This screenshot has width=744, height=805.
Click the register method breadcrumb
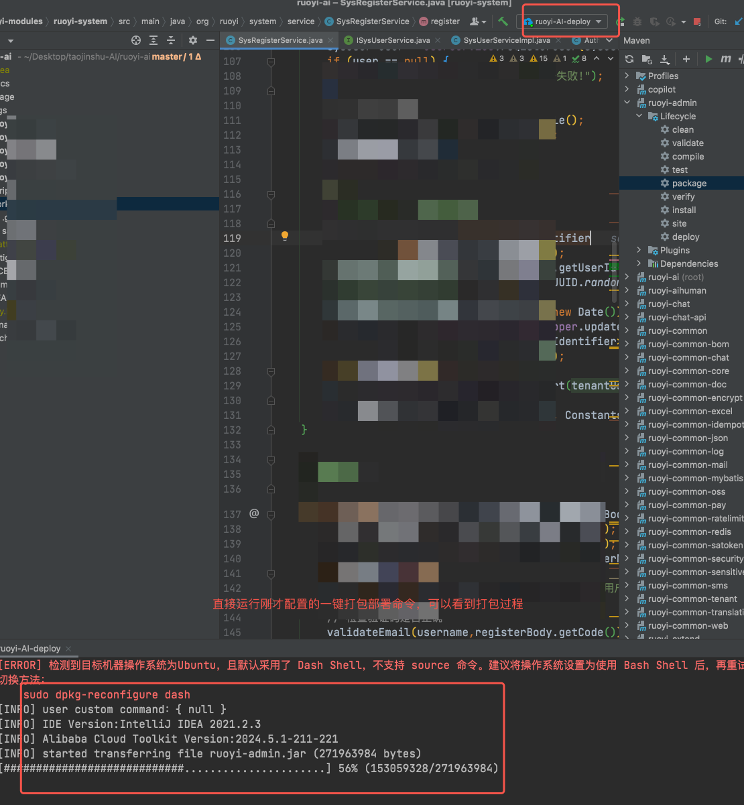pyautogui.click(x=440, y=21)
